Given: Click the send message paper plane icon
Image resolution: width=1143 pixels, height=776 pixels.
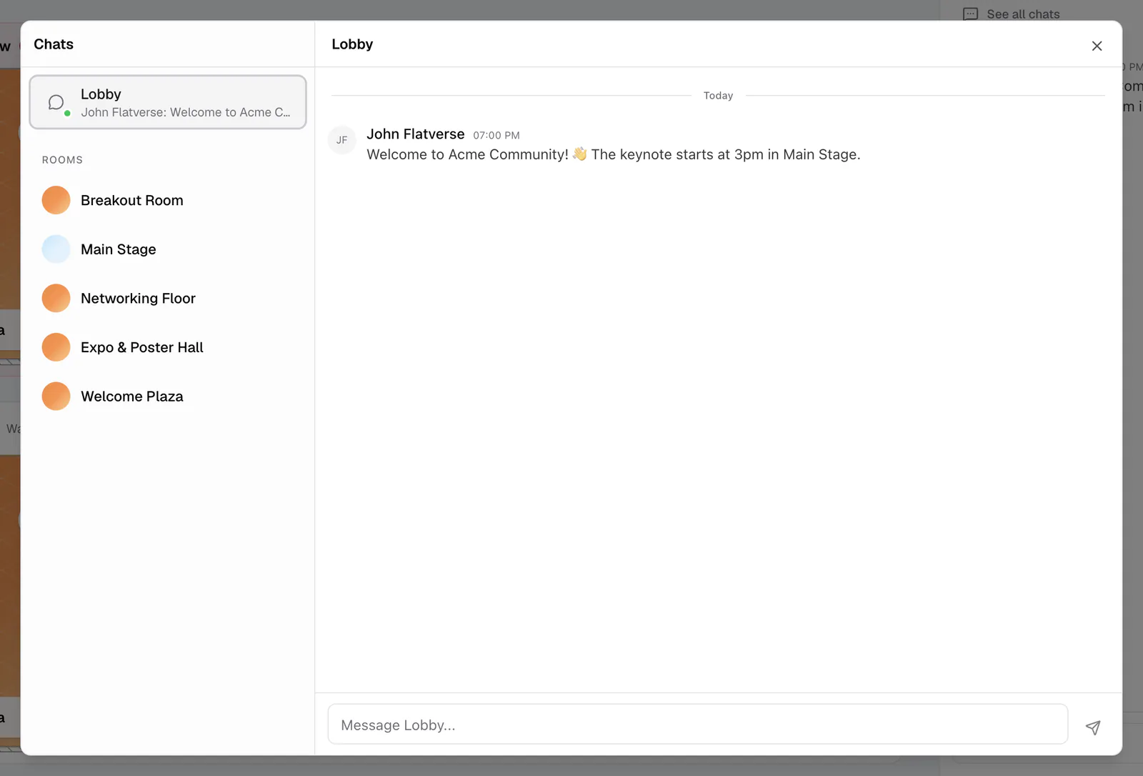Looking at the screenshot, I should 1093,727.
